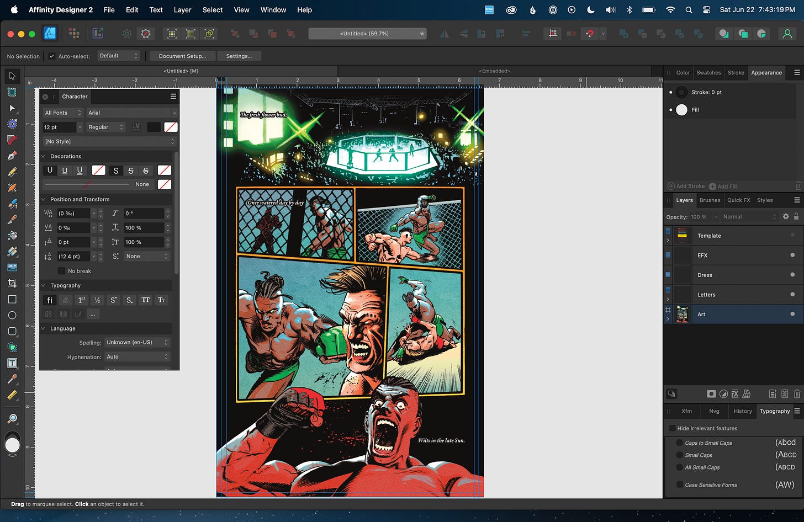This screenshot has width=804, height=522.
Task: Click the ligatures fi typography button
Action: 50,300
